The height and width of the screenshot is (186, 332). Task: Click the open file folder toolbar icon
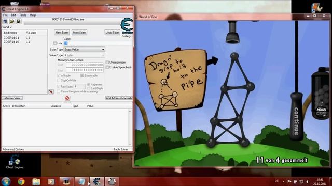[12, 21]
